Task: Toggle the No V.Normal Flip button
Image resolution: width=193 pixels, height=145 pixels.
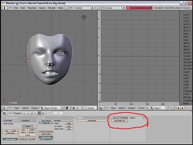Action: tap(46, 139)
